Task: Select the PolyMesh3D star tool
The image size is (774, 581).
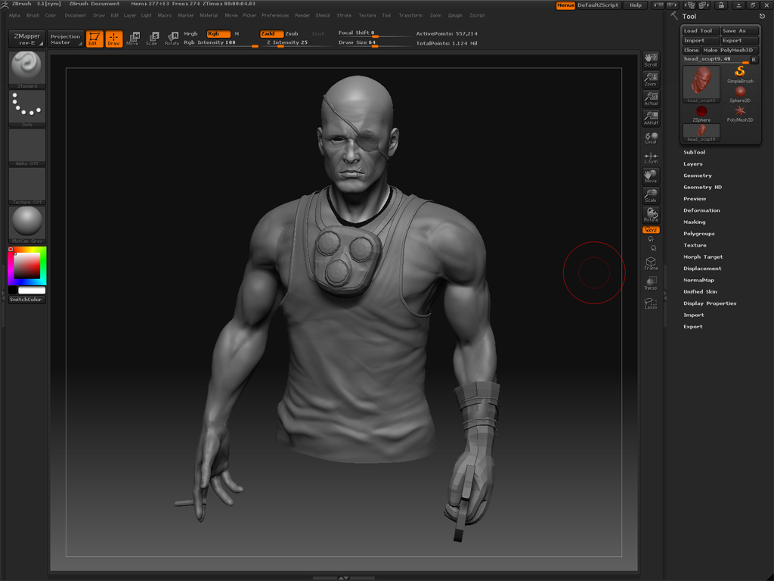Action: pos(739,113)
